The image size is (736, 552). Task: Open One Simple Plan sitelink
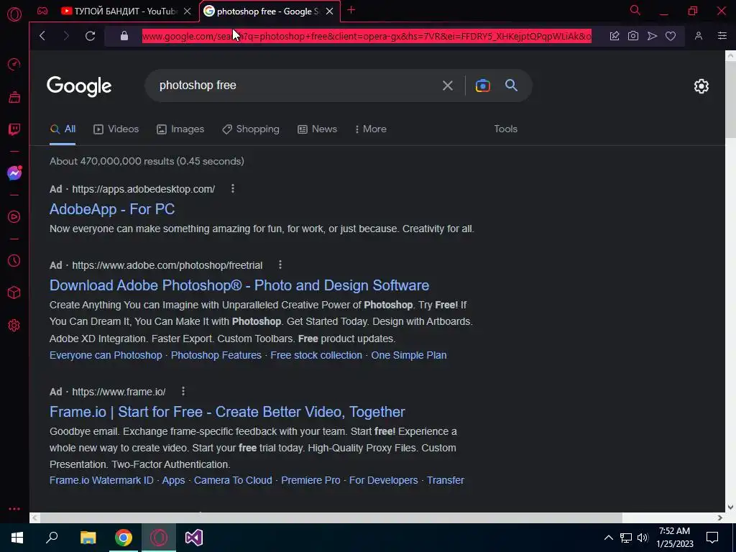tap(409, 355)
